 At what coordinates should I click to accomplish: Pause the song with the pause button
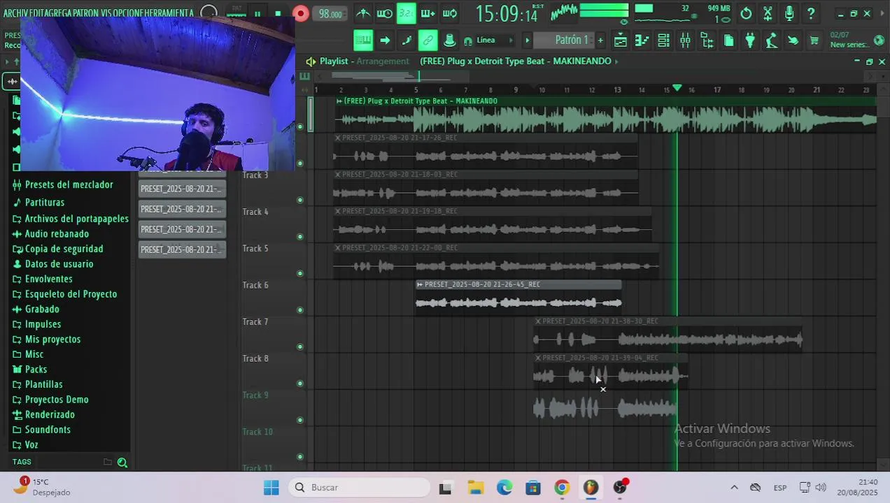(x=257, y=14)
